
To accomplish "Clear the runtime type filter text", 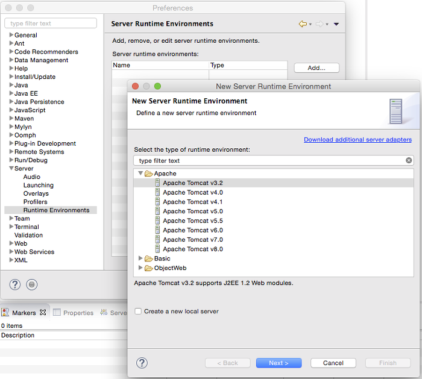I will pos(409,160).
